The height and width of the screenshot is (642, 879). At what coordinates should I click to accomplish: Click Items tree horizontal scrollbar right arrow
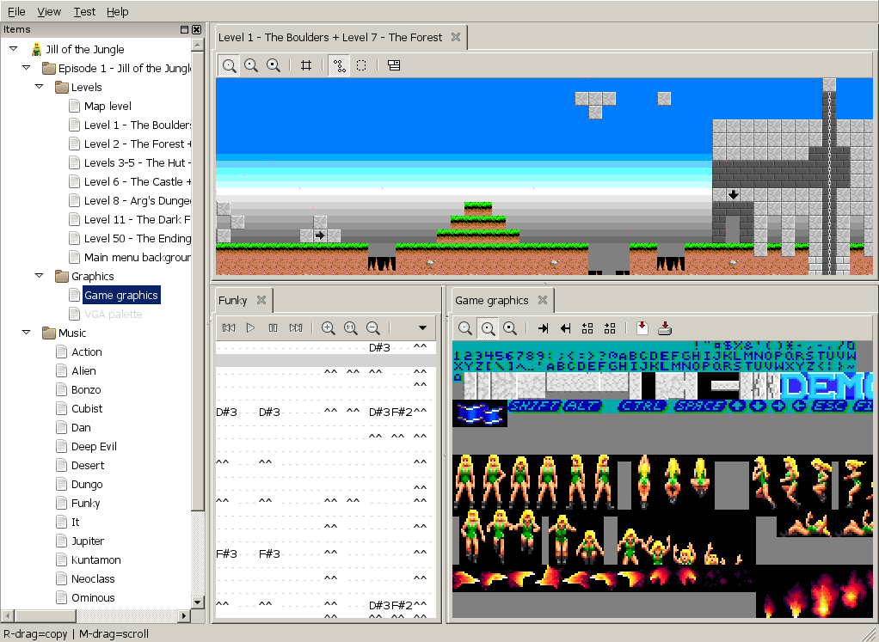point(184,615)
